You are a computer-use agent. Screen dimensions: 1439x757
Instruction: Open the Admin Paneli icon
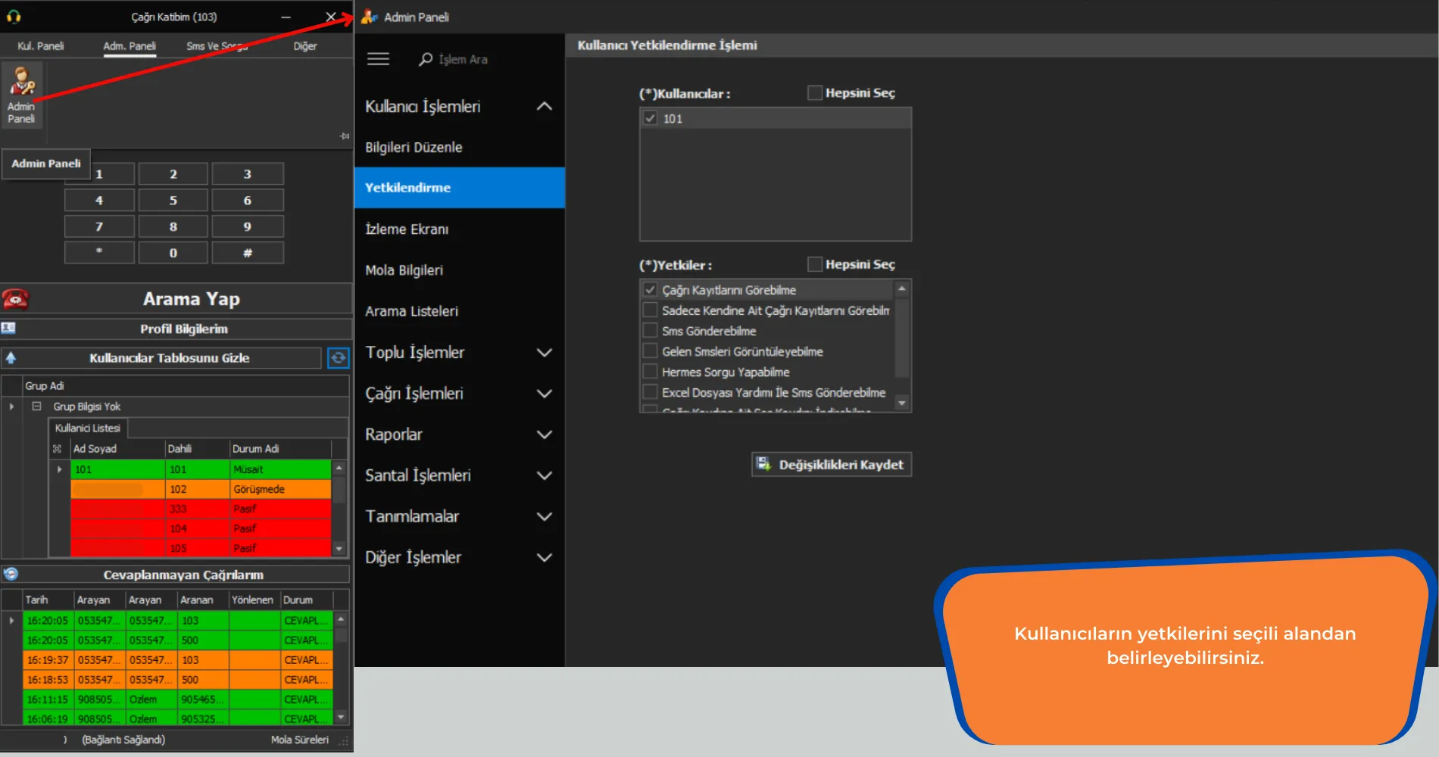click(x=22, y=95)
